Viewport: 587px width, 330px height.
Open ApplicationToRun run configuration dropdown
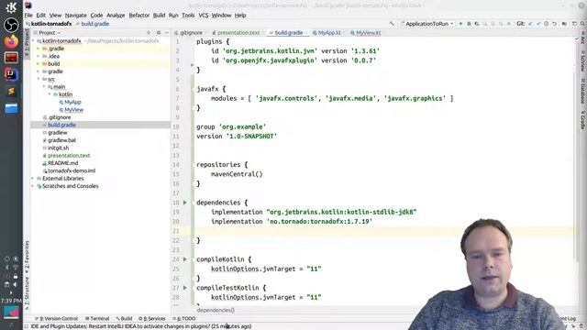pyautogui.click(x=427, y=24)
